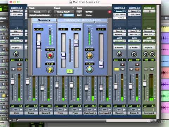This screenshot has width=169, height=127.
Task: Toggle the green IN button in Sonnox plugin
Action: click(70, 71)
